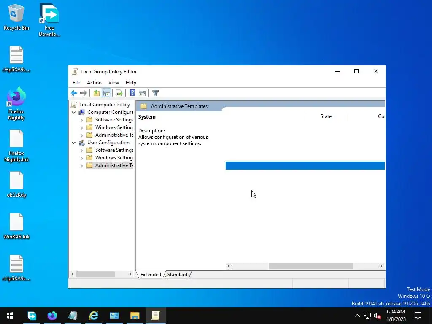Select the User Configuration tree label
Screen dimensions: 432x324
(x=108, y=143)
